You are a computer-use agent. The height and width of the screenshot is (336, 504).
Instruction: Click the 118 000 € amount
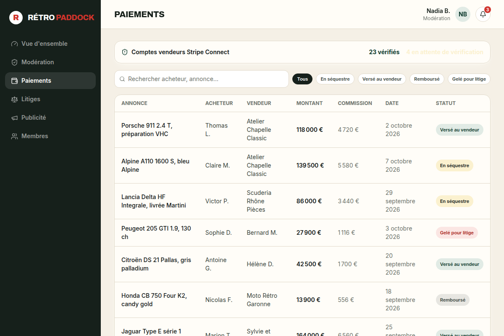[x=310, y=130]
